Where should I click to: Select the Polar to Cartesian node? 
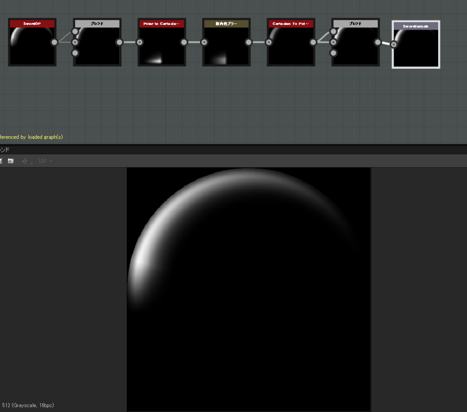tap(162, 42)
